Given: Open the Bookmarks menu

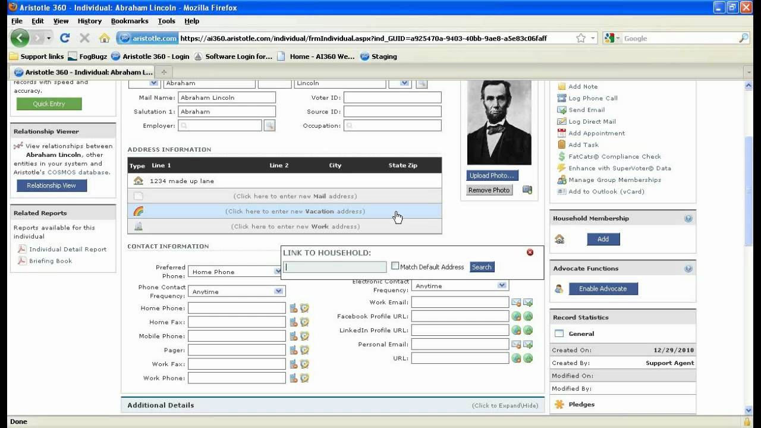Looking at the screenshot, I should click(x=130, y=21).
